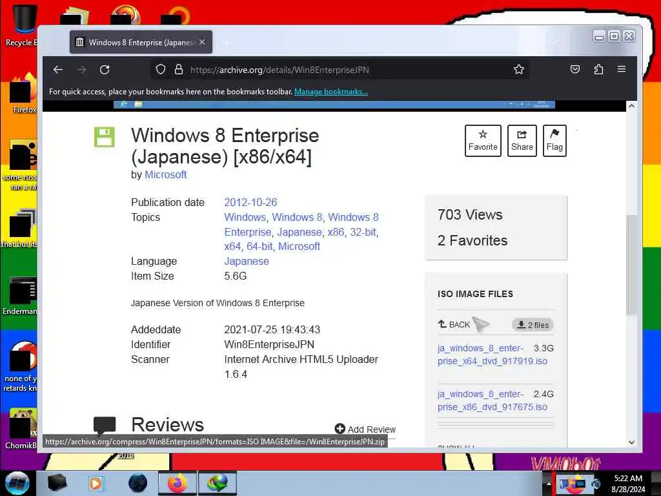
Task: Go back using the browser back arrow
Action: point(58,70)
